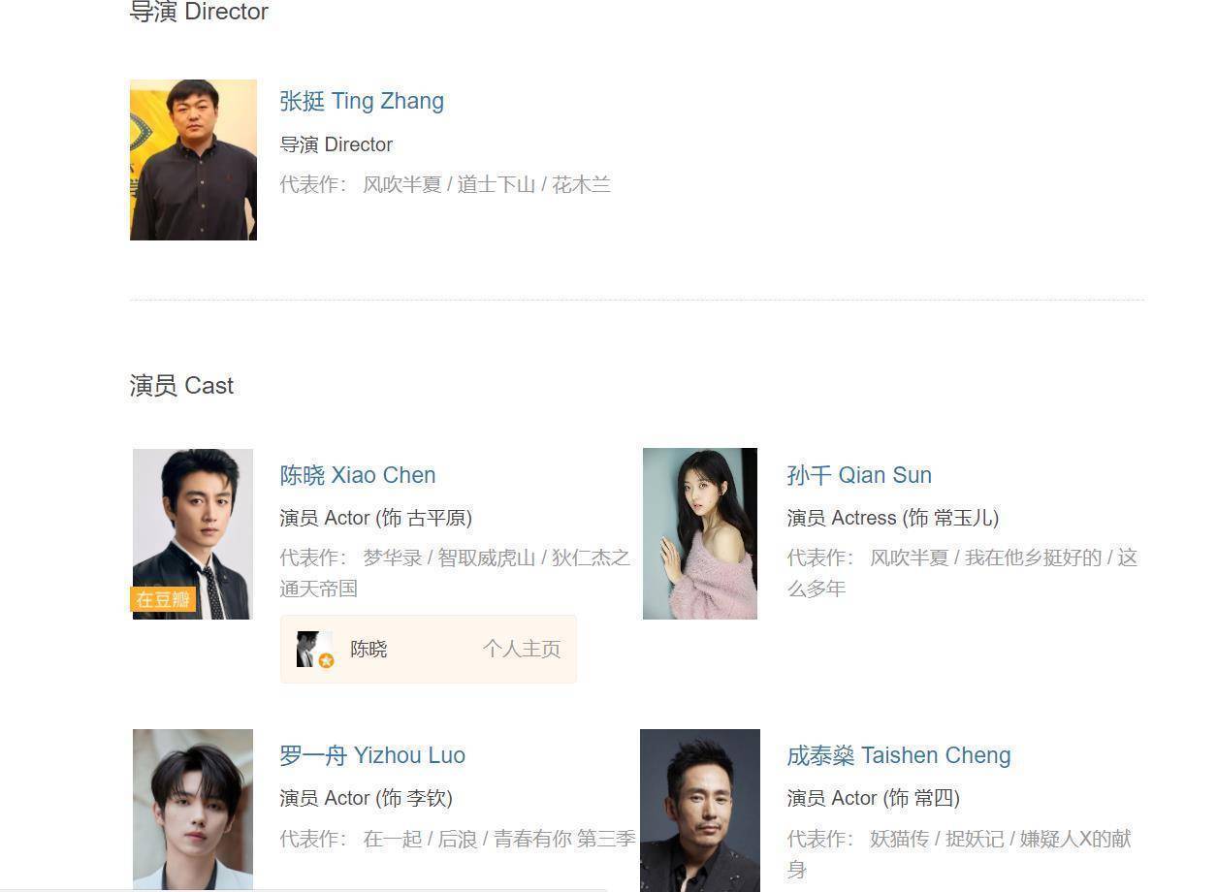The height and width of the screenshot is (892, 1217).
Task: Open 陈晓 个人主页 link
Action: pyautogui.click(x=522, y=649)
